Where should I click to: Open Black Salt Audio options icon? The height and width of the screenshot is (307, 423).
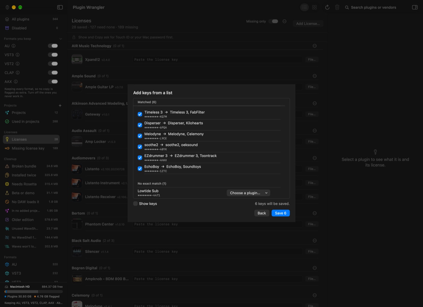point(315,241)
